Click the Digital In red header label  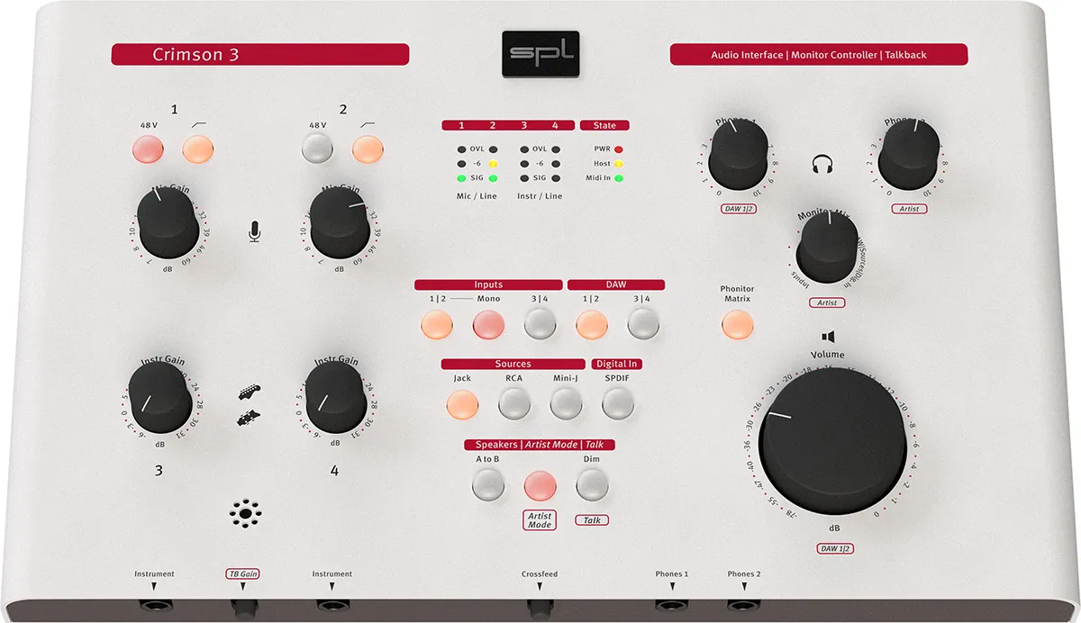pyautogui.click(x=616, y=364)
